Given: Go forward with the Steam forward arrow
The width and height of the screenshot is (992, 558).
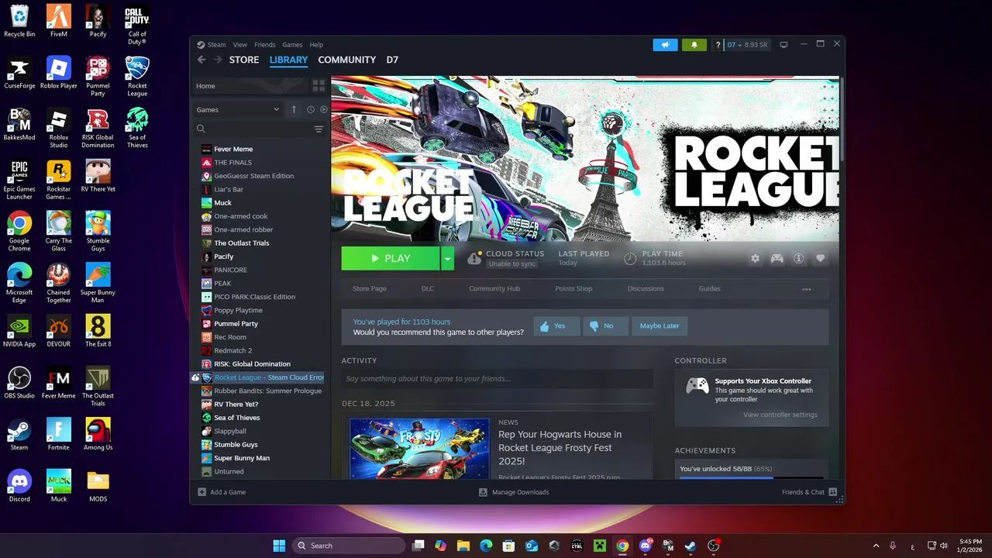Looking at the screenshot, I should tap(218, 60).
